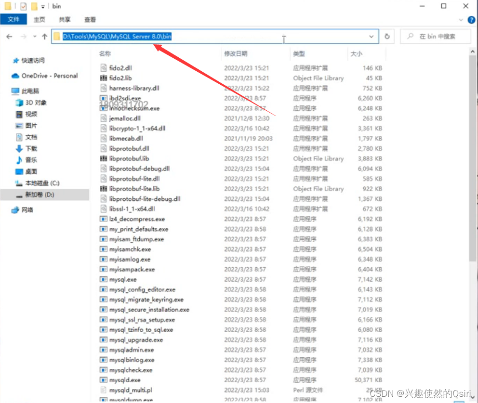
Task: Open the quick access toolbar dropdown
Action: tap(43, 6)
